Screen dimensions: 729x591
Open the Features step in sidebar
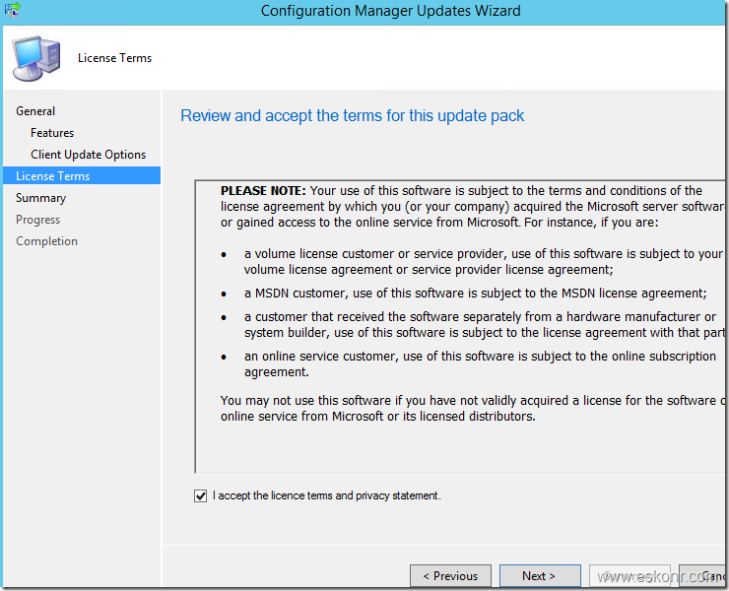click(x=52, y=133)
